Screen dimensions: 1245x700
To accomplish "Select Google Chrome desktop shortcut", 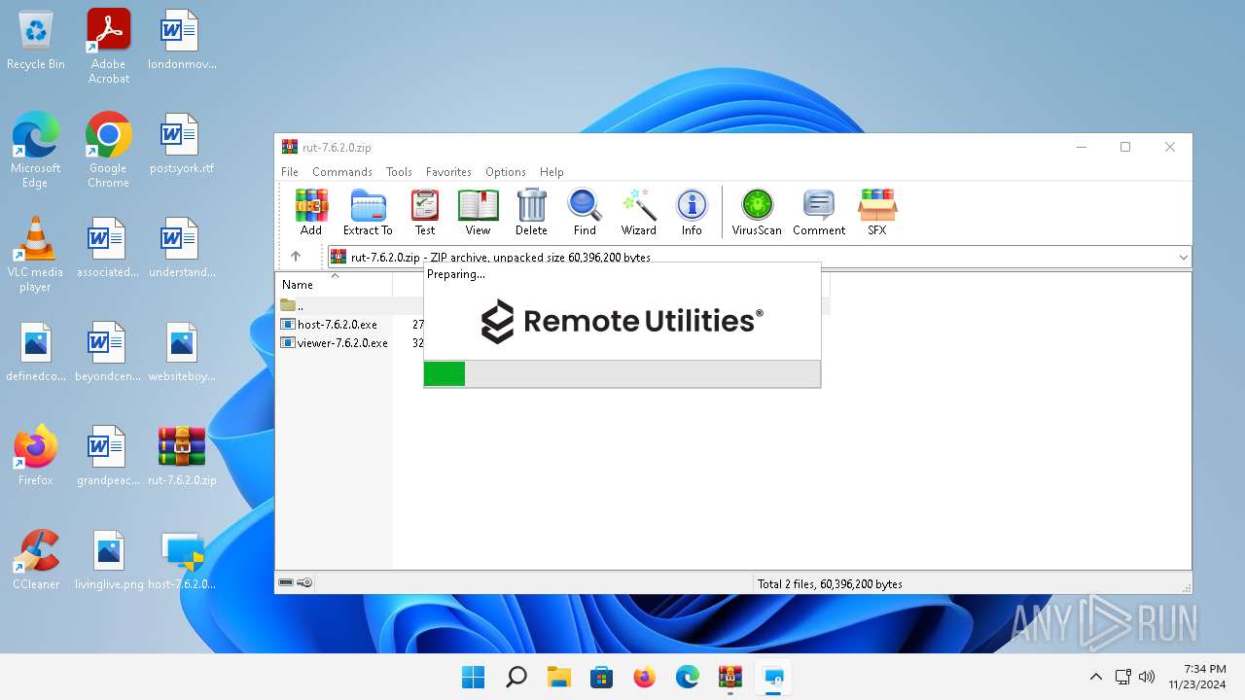I will click(x=109, y=150).
